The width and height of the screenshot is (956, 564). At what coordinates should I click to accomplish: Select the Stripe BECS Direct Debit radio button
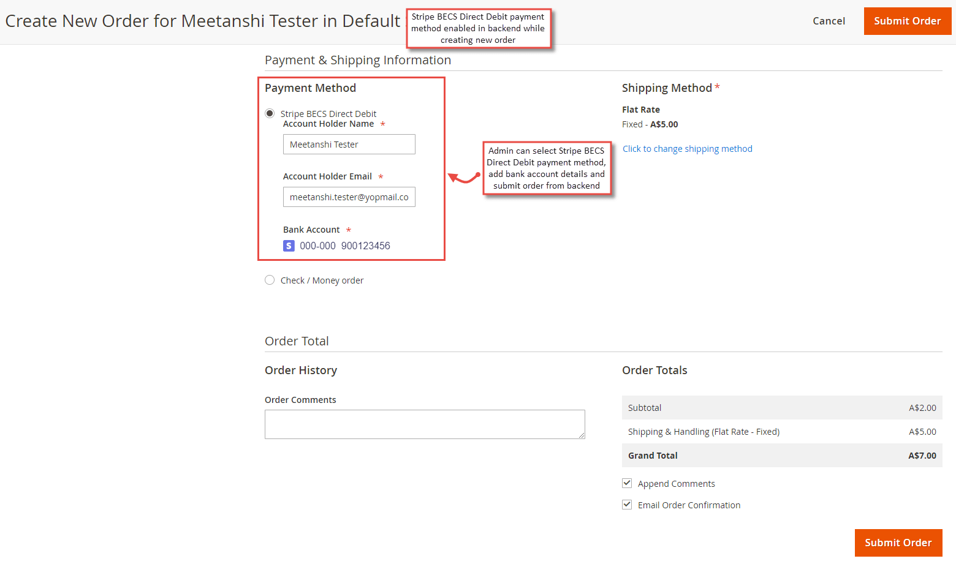tap(270, 113)
